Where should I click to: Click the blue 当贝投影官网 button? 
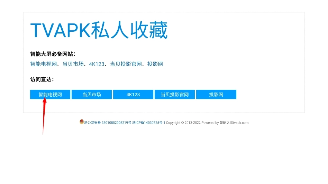175,95
